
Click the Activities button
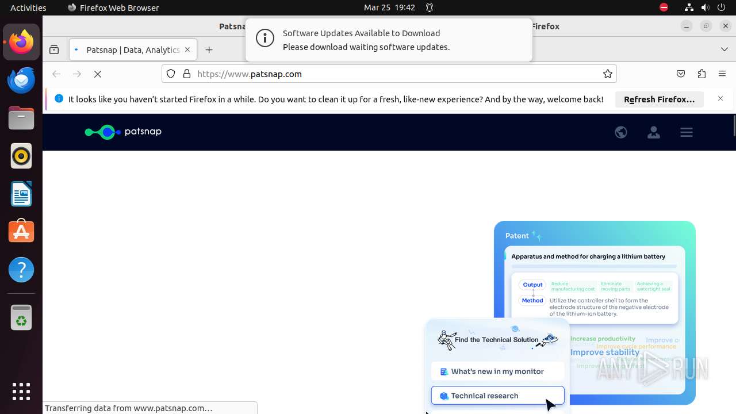tap(28, 7)
